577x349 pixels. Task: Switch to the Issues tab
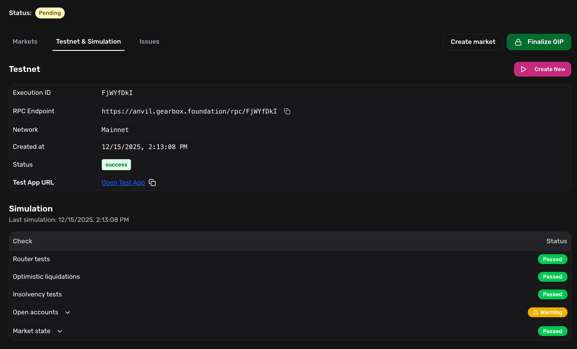pos(149,42)
